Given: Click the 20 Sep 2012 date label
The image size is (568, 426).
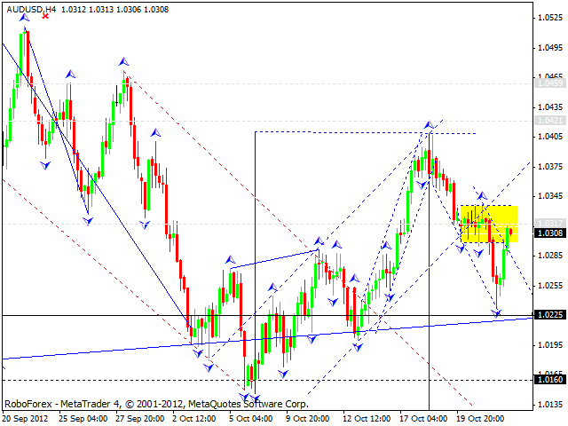Looking at the screenshot, I should 26,418.
